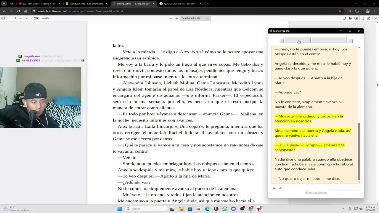Zoom out the PDF document
This screenshot has height=213, width=379.
[x=171, y=18]
